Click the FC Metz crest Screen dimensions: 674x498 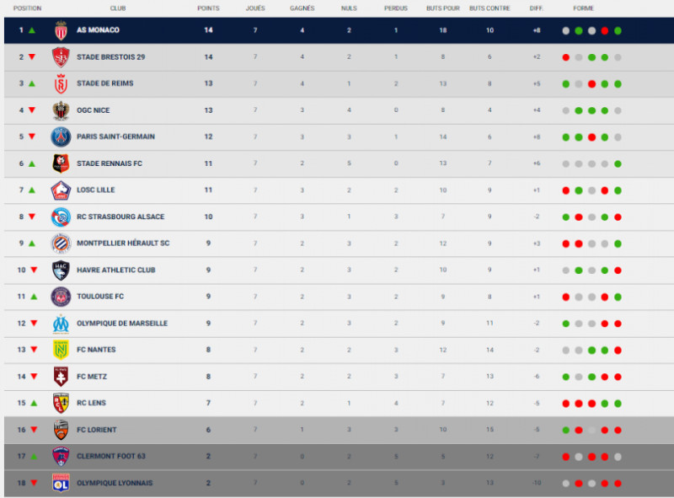point(61,377)
